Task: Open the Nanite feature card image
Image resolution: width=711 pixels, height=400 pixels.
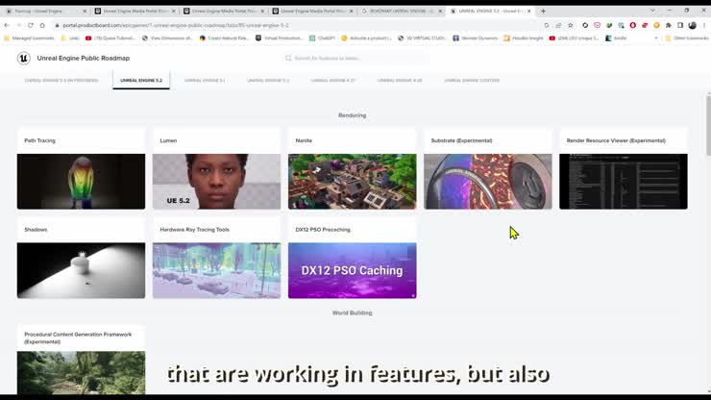Action: [352, 181]
